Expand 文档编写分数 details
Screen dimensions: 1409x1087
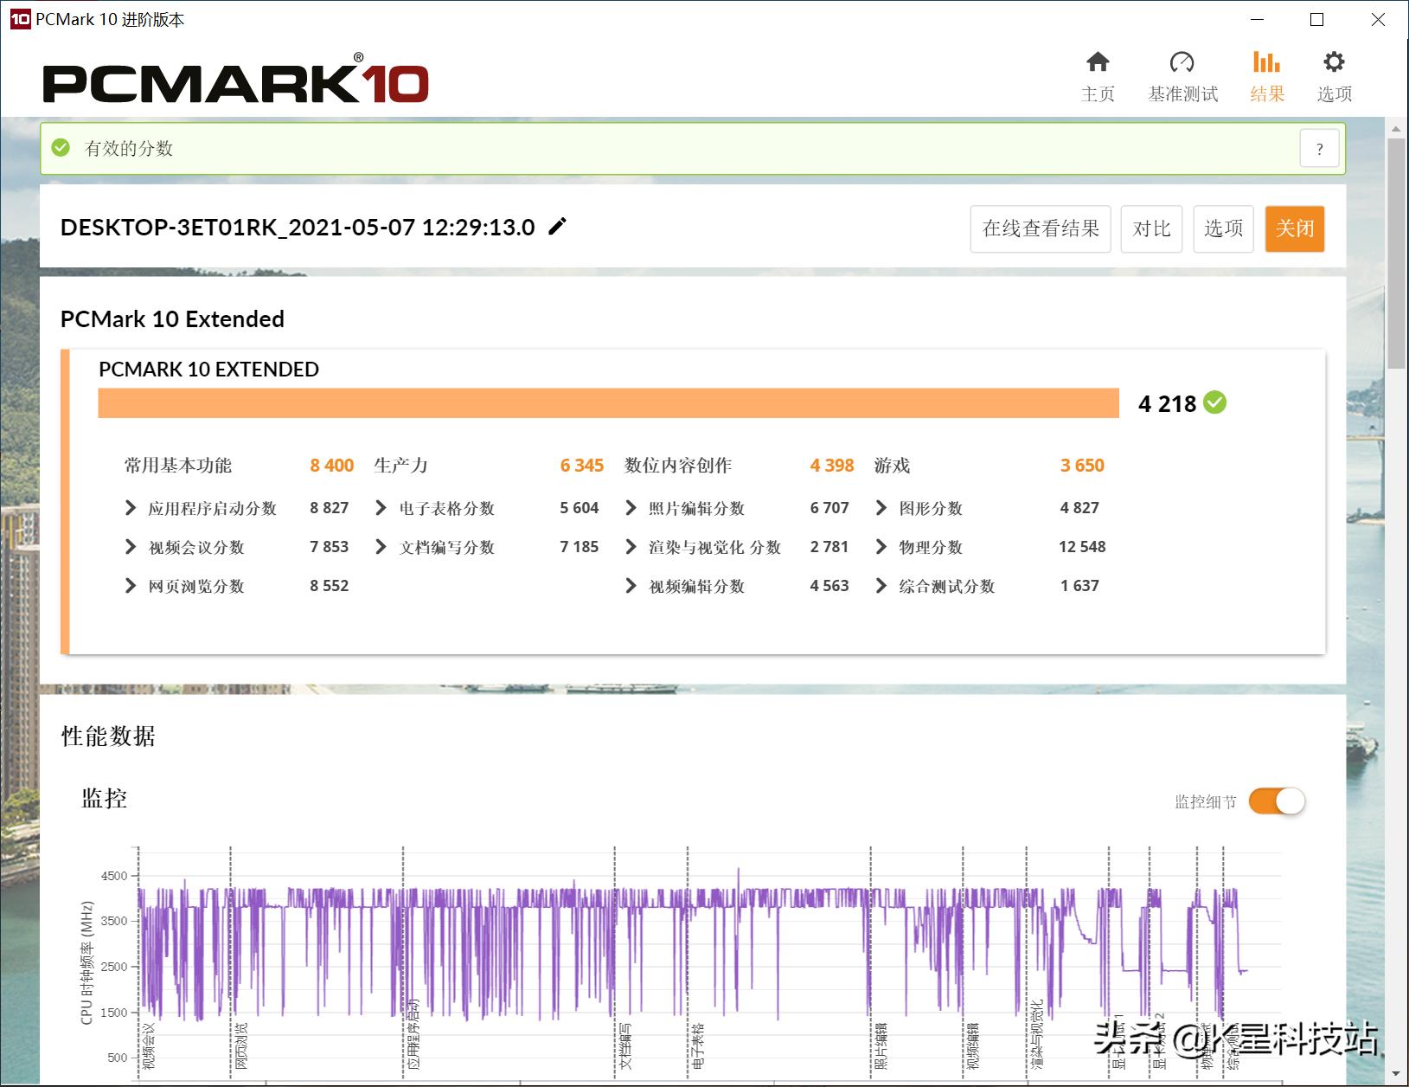pyautogui.click(x=381, y=547)
